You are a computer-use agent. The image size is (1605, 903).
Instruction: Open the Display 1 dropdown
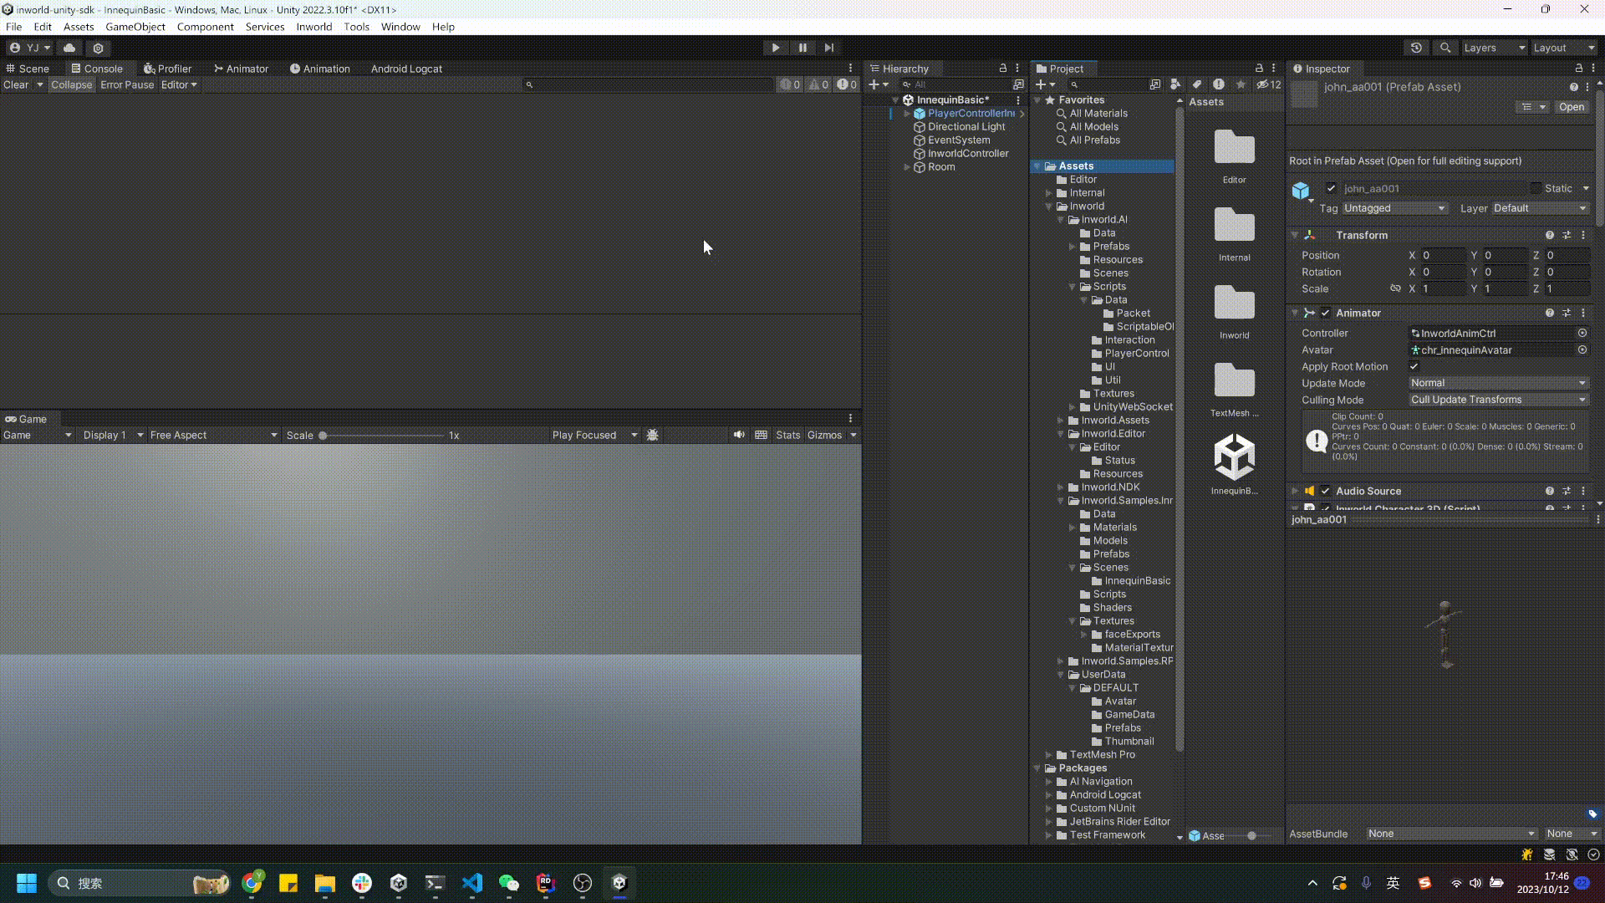click(x=113, y=435)
